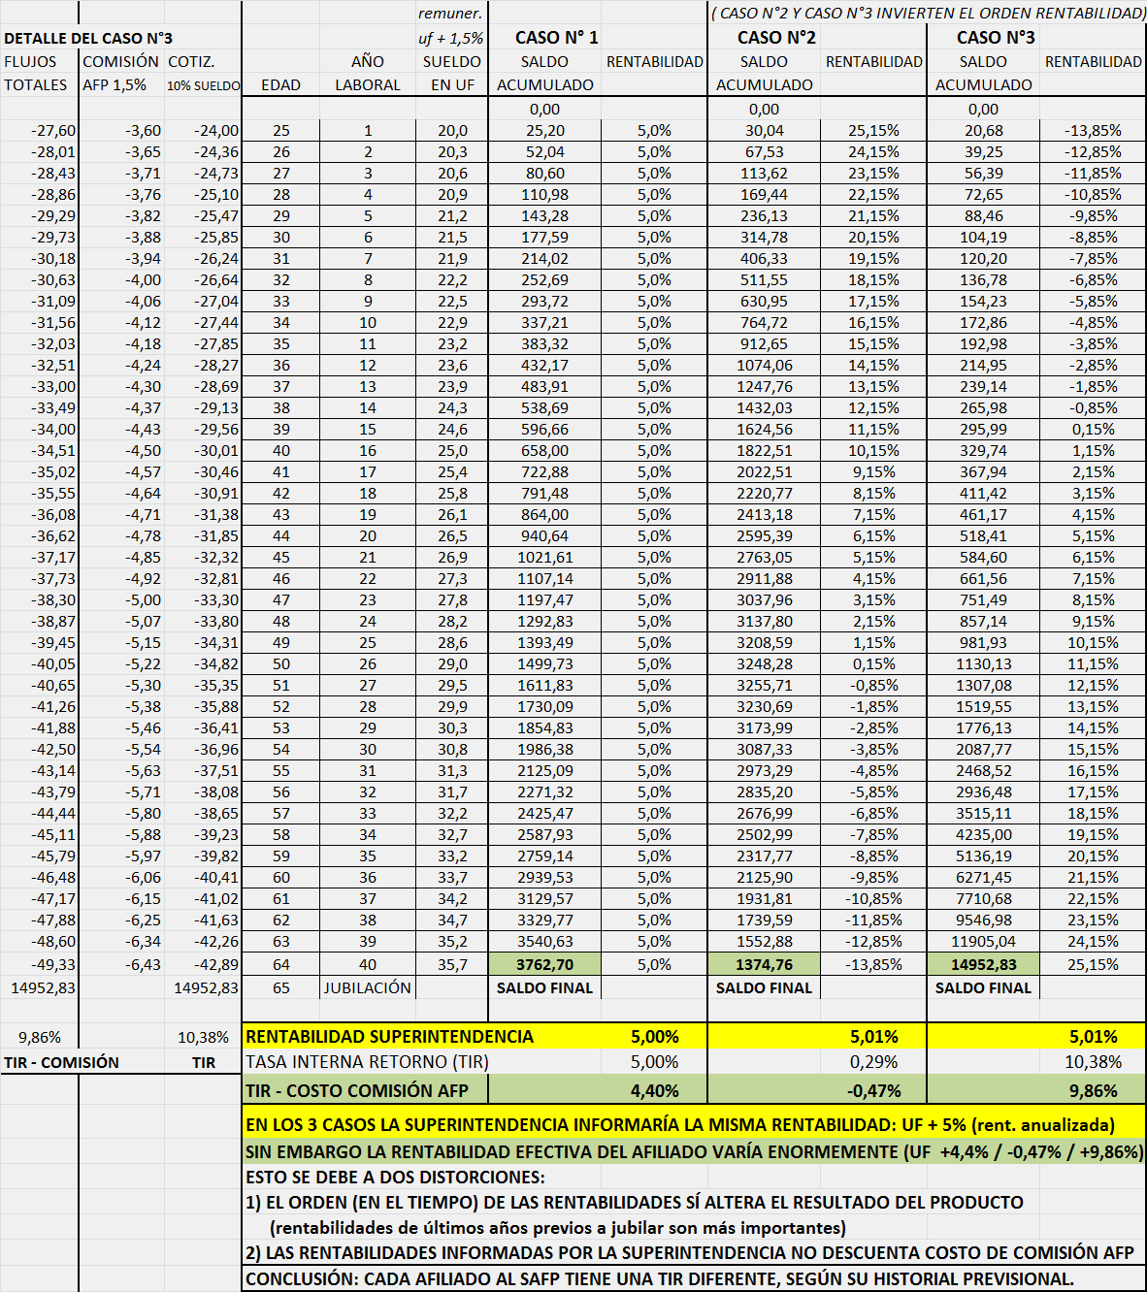Select the flujos value "-34,00"
This screenshot has width=1147, height=1292.
click(x=53, y=429)
